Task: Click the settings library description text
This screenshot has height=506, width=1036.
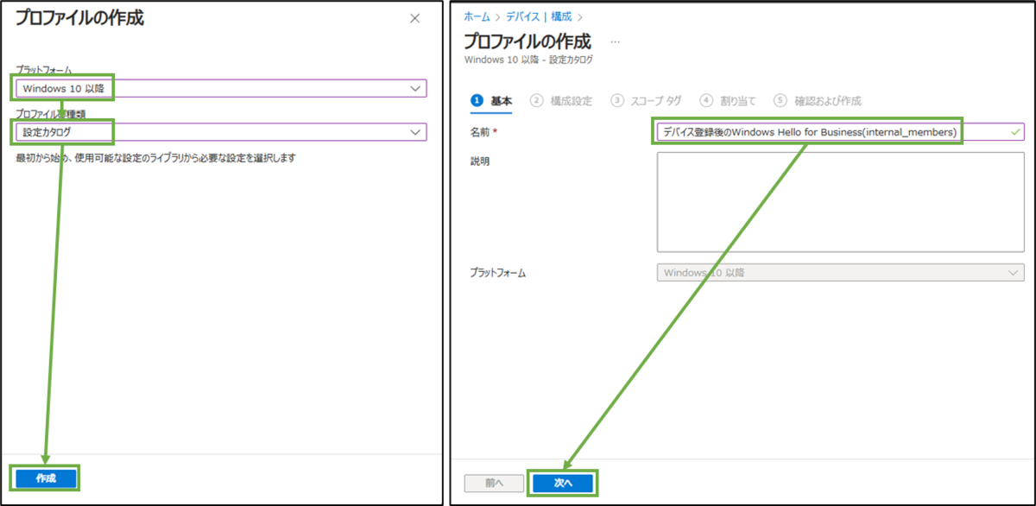Action: 156,158
